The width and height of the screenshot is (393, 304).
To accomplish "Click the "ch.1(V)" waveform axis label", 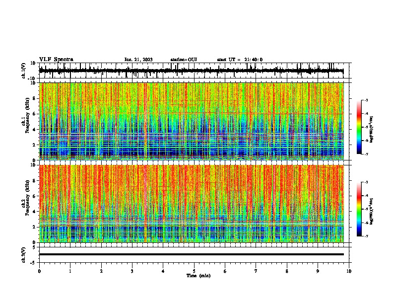I will coord(24,71).
